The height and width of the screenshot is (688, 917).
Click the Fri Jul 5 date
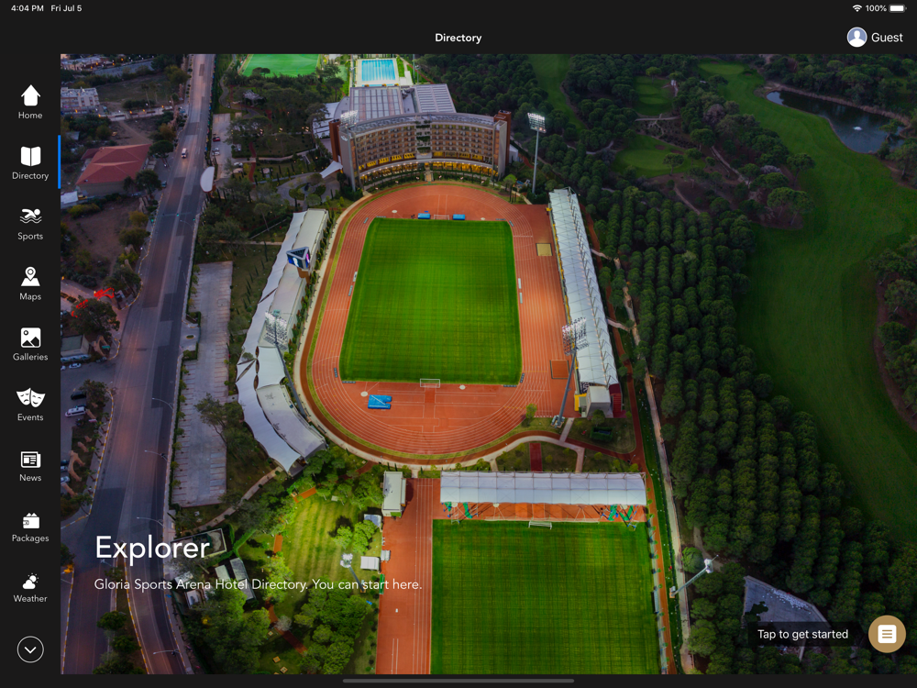click(x=66, y=8)
